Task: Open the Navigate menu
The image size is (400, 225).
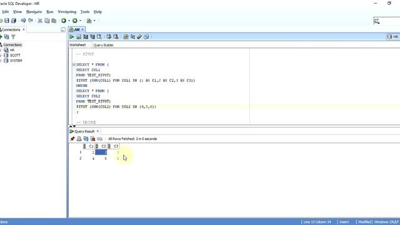Action: coord(34,12)
